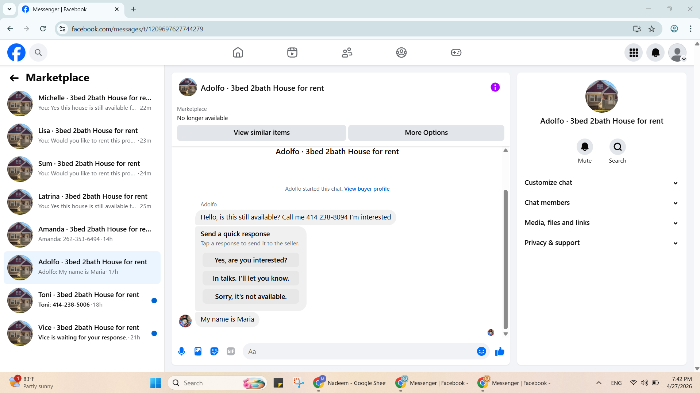700x393 pixels.
Task: Send quick reply 'In talks. I'll let you know.'
Action: (251, 279)
